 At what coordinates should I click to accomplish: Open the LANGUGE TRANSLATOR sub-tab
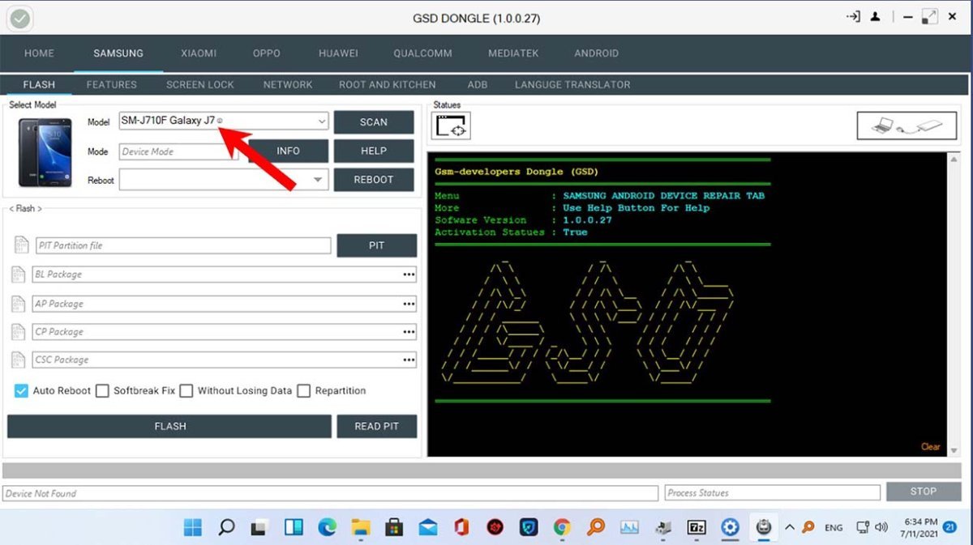pos(572,84)
